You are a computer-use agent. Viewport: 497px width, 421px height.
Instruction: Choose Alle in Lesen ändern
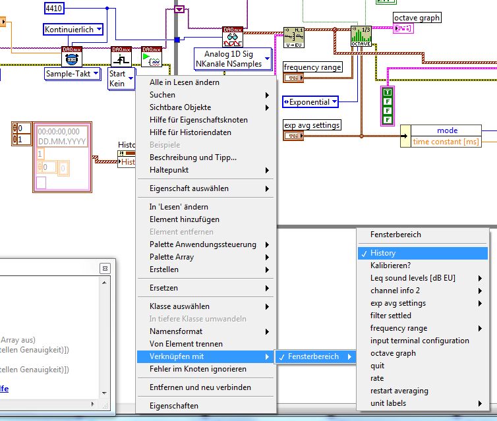206,82
